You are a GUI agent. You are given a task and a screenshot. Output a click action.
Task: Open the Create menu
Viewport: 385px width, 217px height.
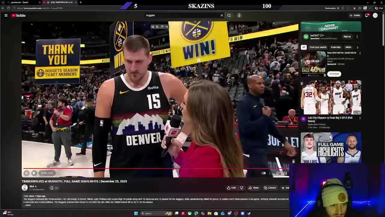[x=355, y=15]
